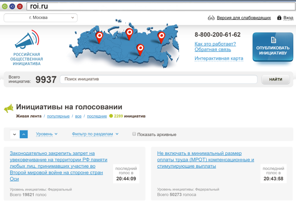Click the lock login icon

[x=279, y=18]
